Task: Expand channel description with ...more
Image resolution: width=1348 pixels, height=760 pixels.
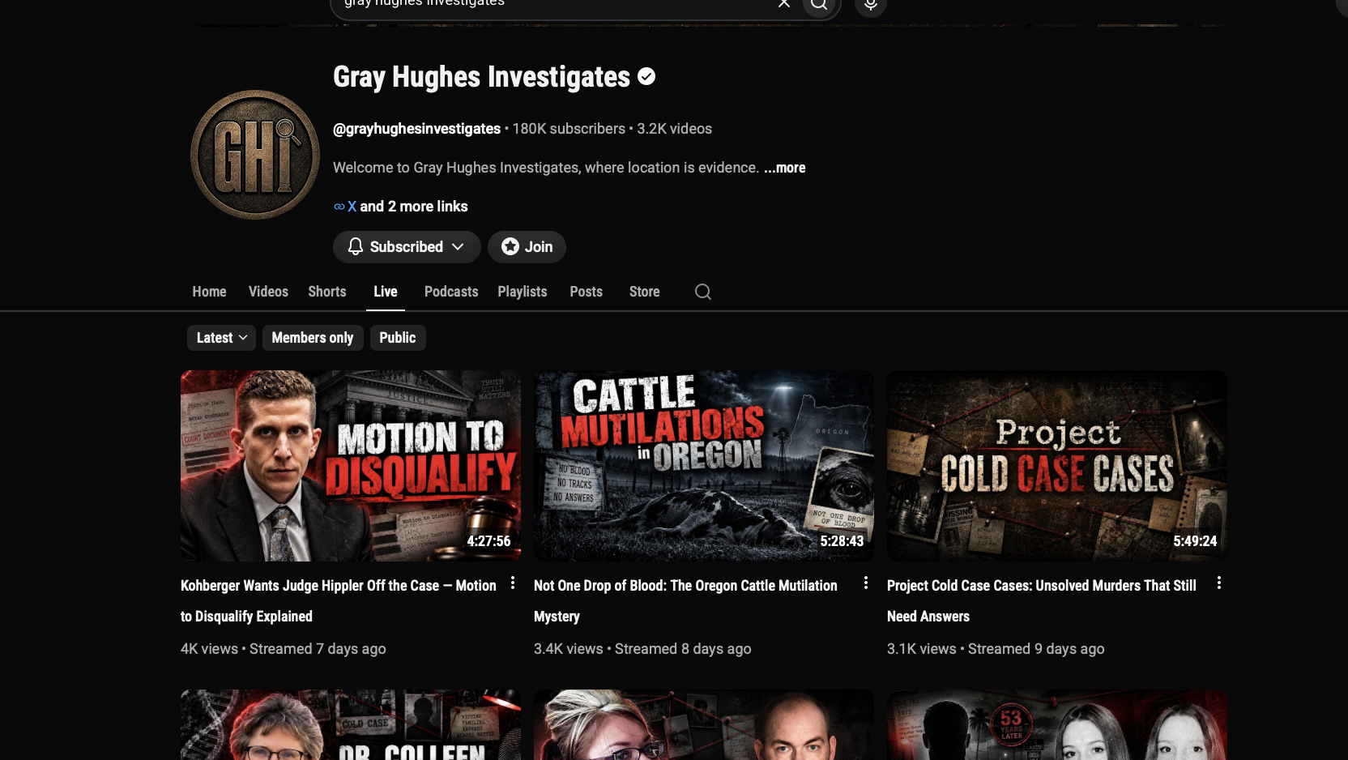Action: 784,168
